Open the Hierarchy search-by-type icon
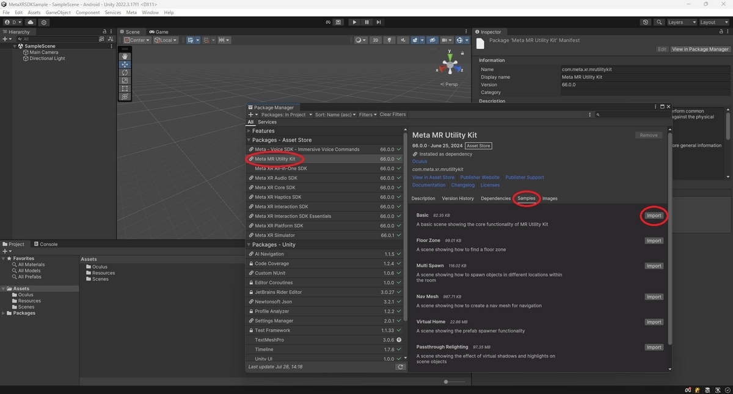This screenshot has height=394, width=733. click(x=102, y=39)
